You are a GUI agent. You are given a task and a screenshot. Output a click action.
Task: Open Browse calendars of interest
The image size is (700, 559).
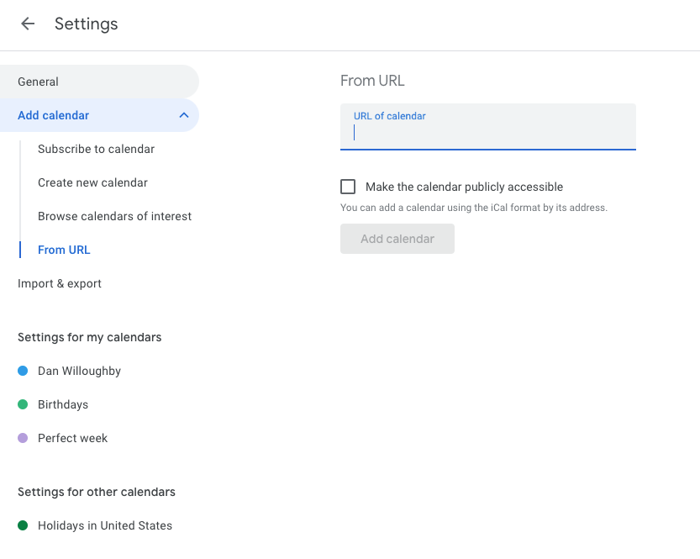tap(114, 216)
